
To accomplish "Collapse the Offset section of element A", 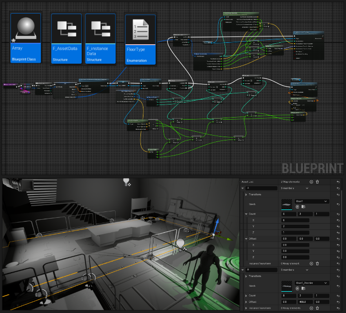I will tap(246, 239).
